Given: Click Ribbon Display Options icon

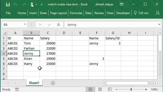Looking at the screenshot, I should point(121,4).
